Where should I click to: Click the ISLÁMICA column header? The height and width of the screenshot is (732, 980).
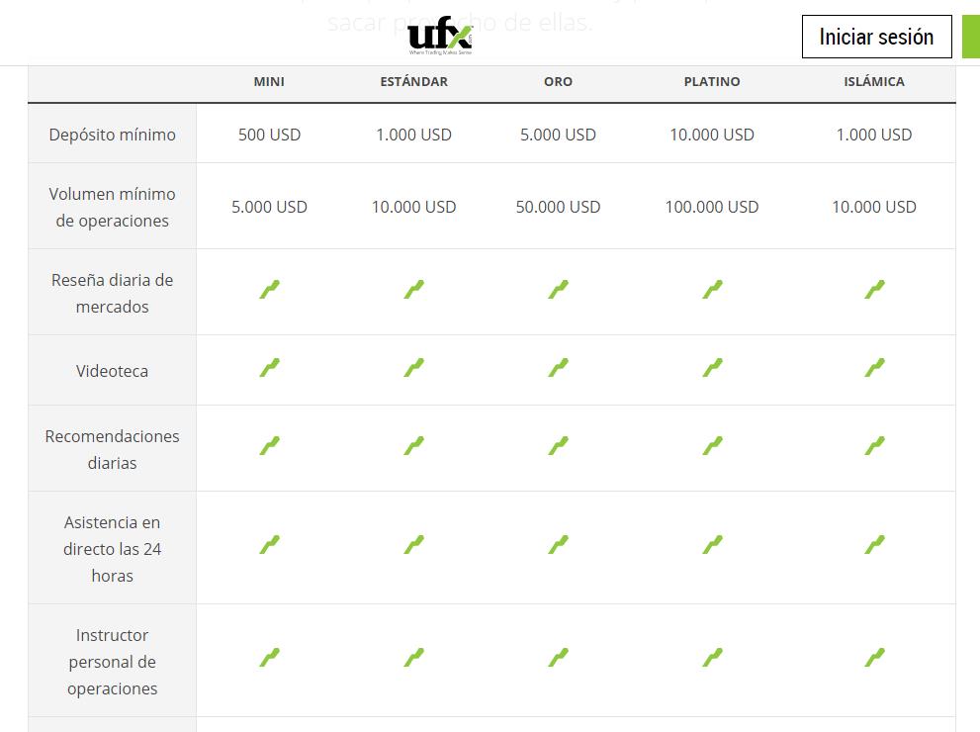(x=874, y=82)
